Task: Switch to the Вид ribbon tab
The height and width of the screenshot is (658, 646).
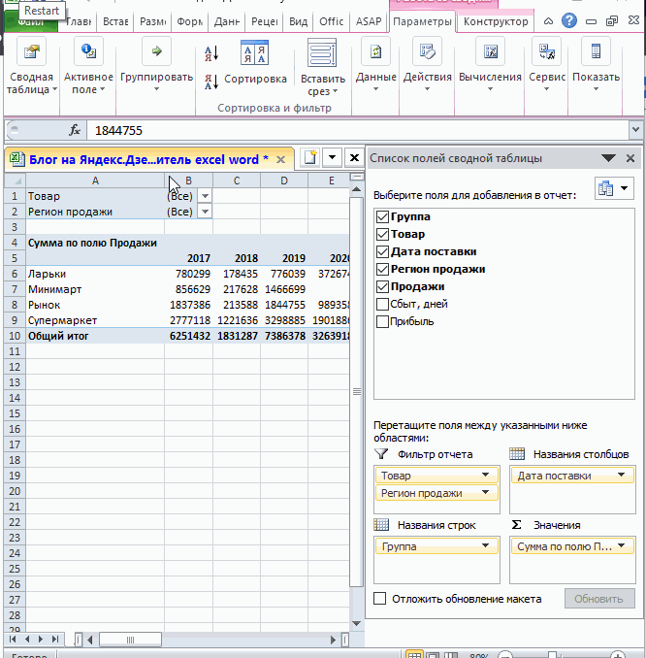Action: pyautogui.click(x=298, y=21)
